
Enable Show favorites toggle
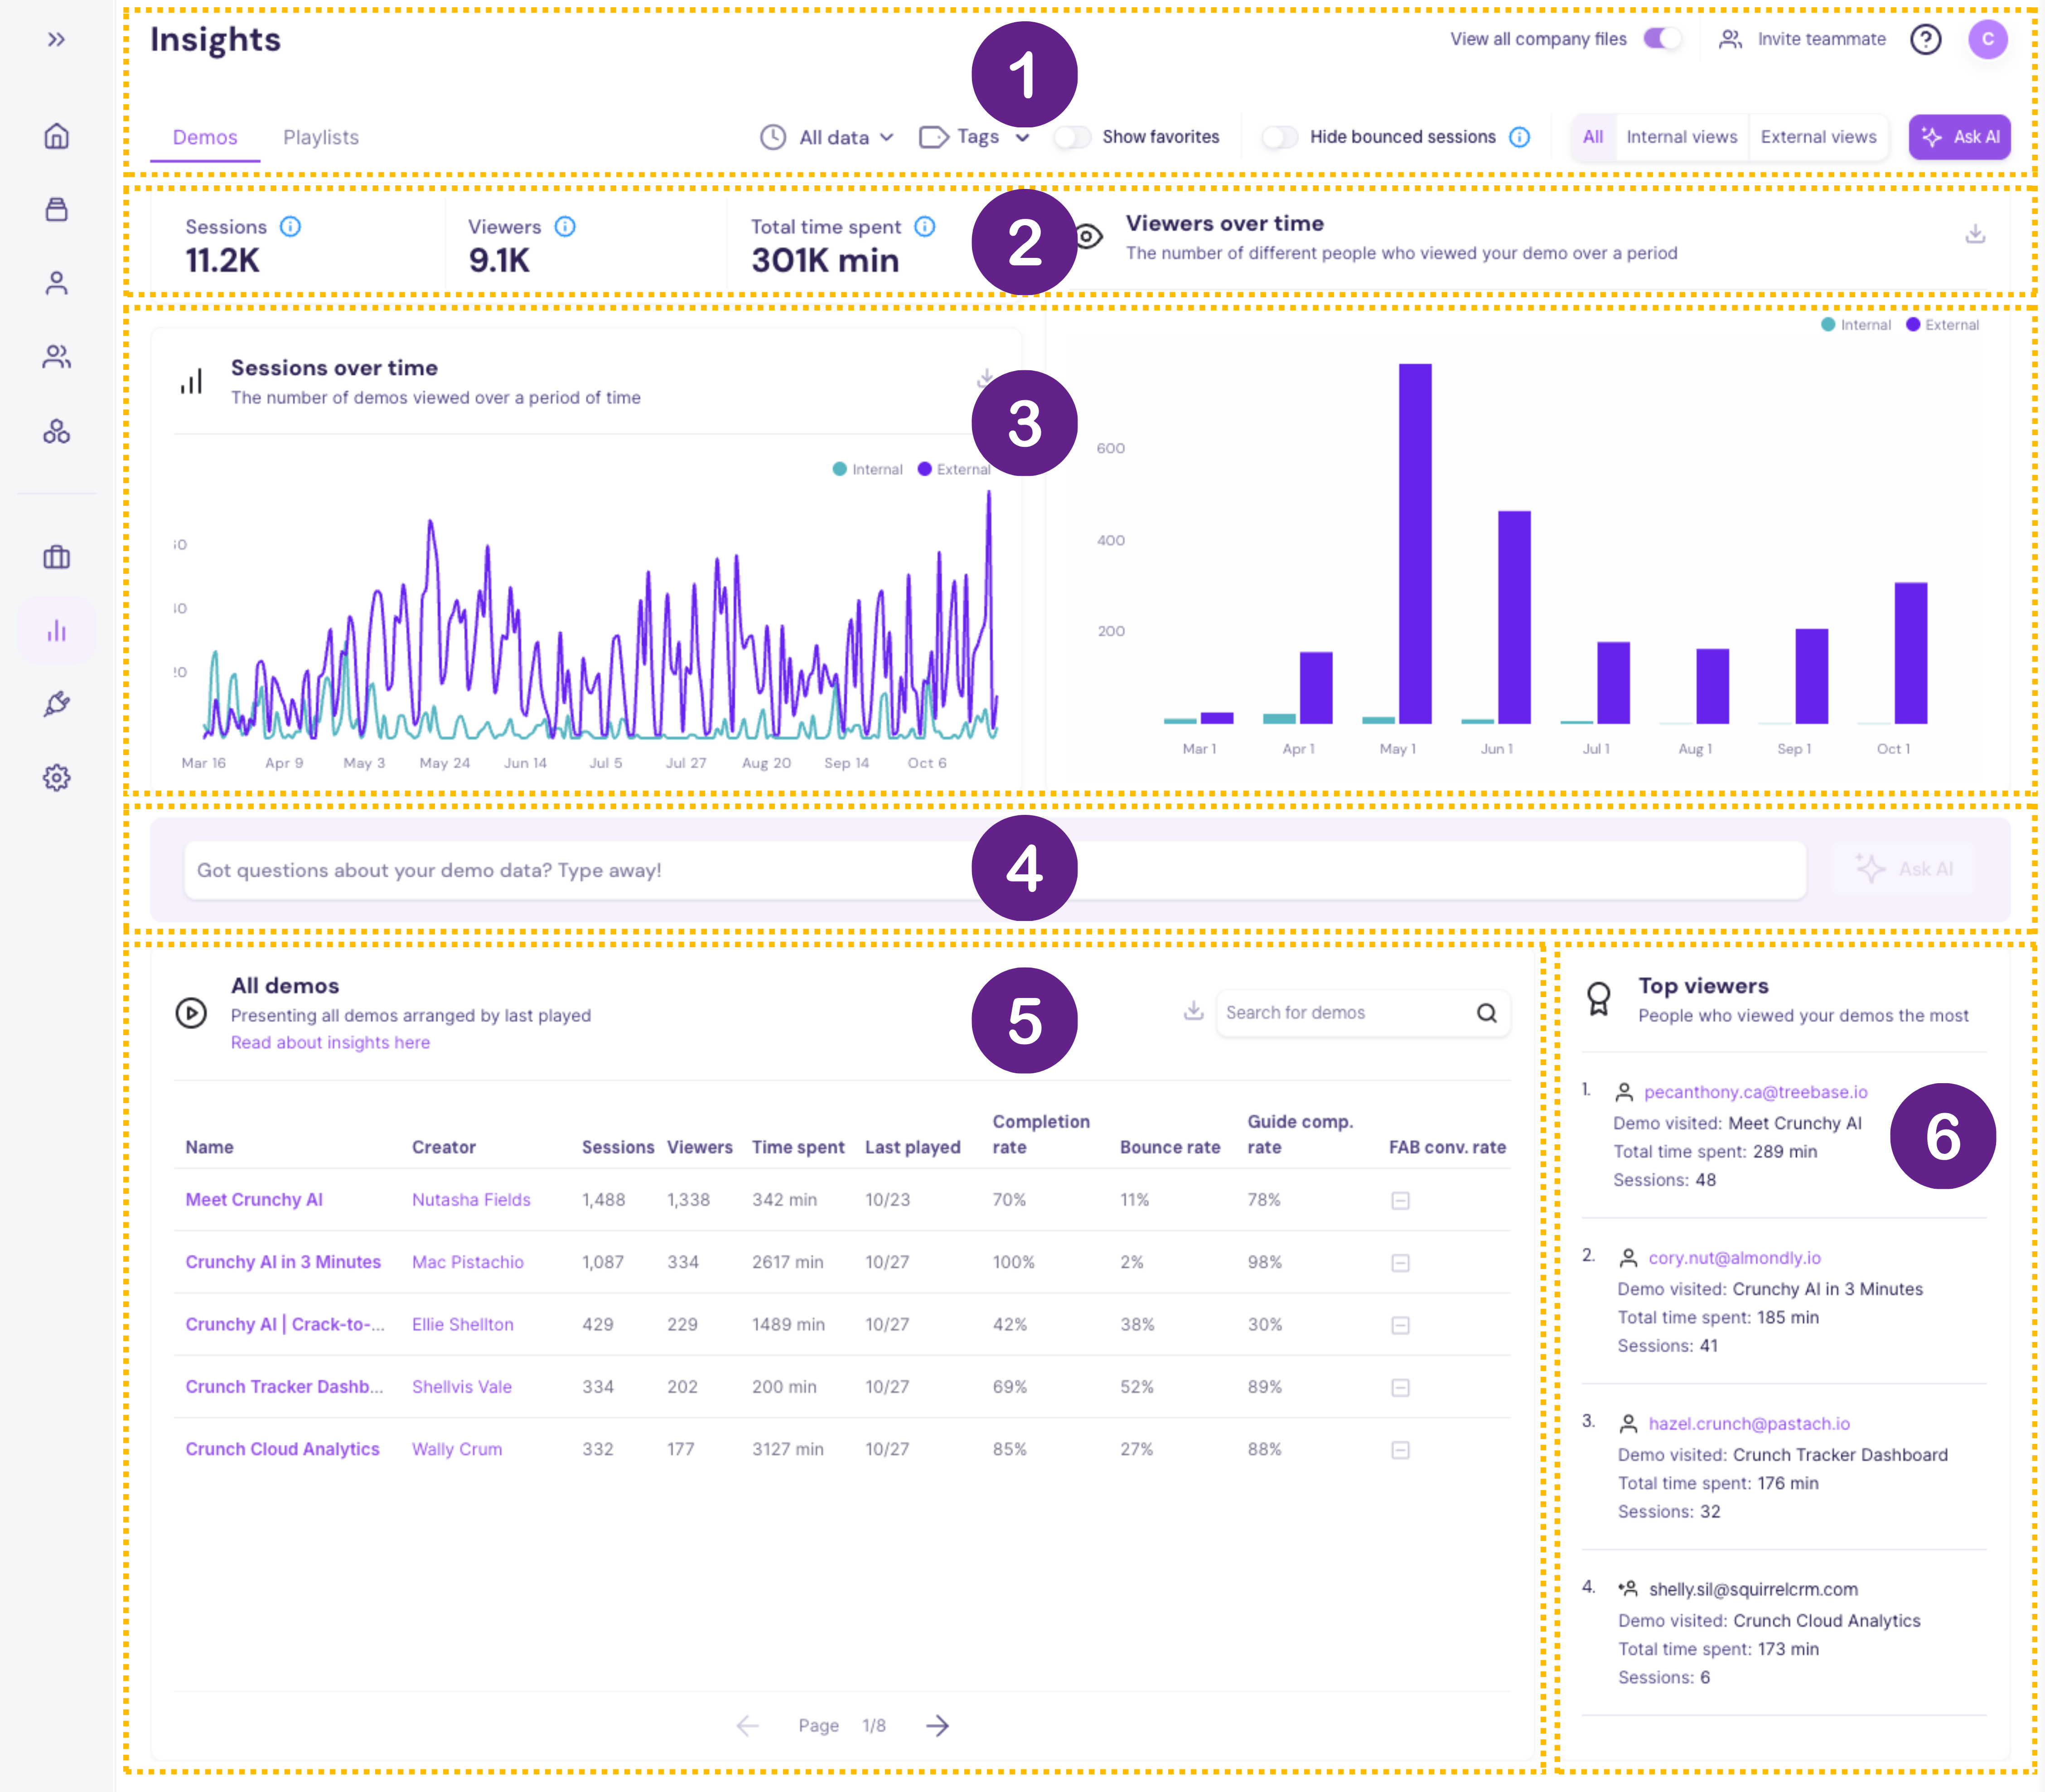[1072, 137]
